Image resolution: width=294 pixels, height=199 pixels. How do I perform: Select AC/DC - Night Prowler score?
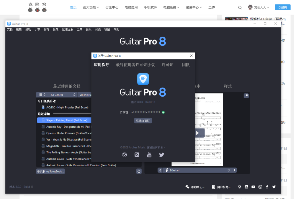point(64,107)
